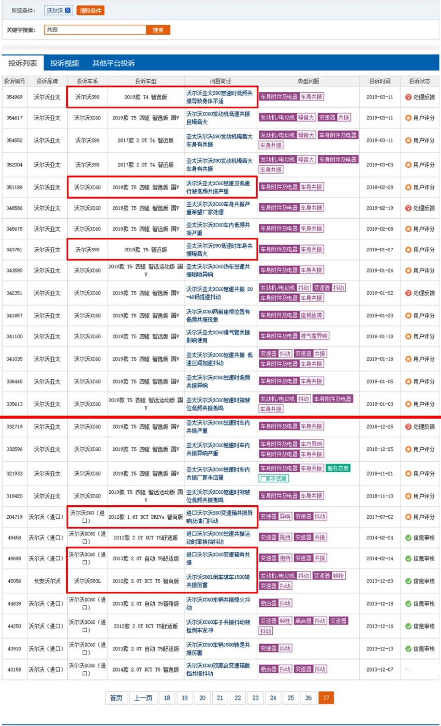
Task: Click the 处理反馈 status icon for complaint 332719
Action: (408, 426)
